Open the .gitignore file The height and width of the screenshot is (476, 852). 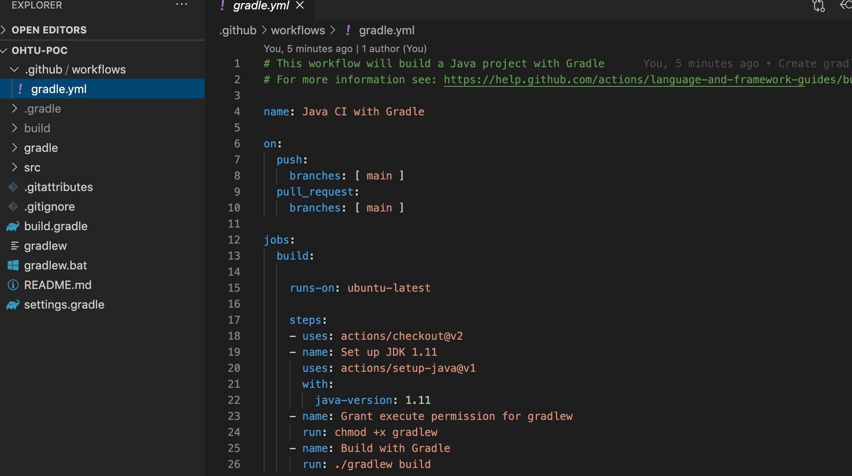click(x=102, y=207)
